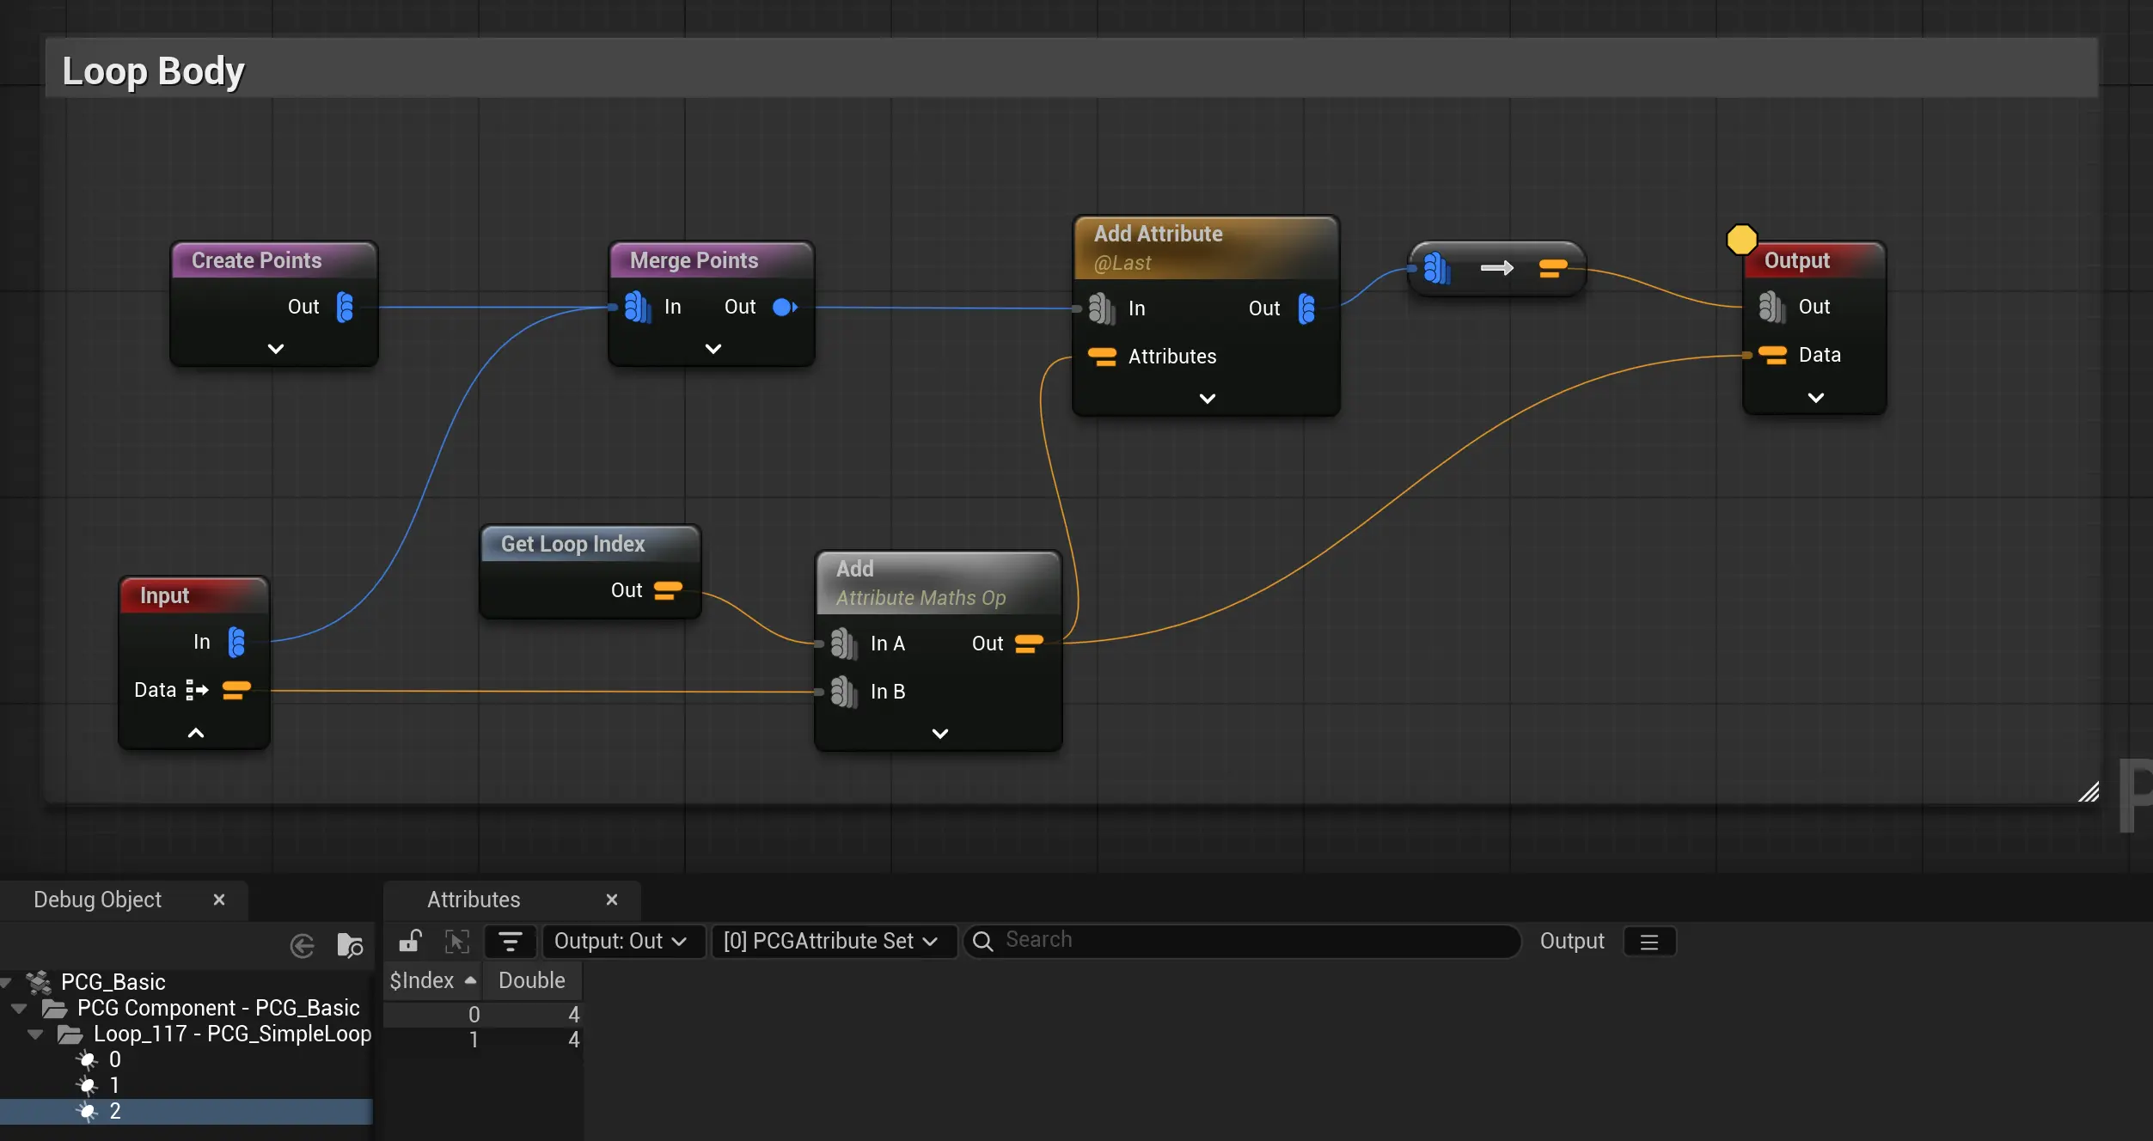Click Get Loop Index node Out pin
2153x1141 pixels.
668,590
